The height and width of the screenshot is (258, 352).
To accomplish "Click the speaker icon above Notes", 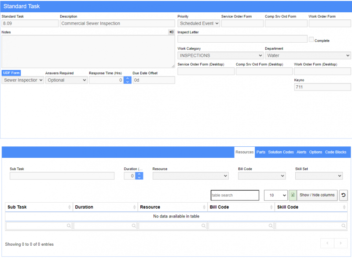I will point(171,32).
